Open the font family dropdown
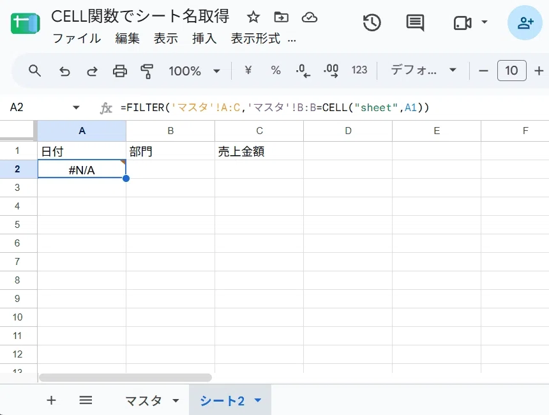The width and height of the screenshot is (549, 415). click(x=423, y=70)
